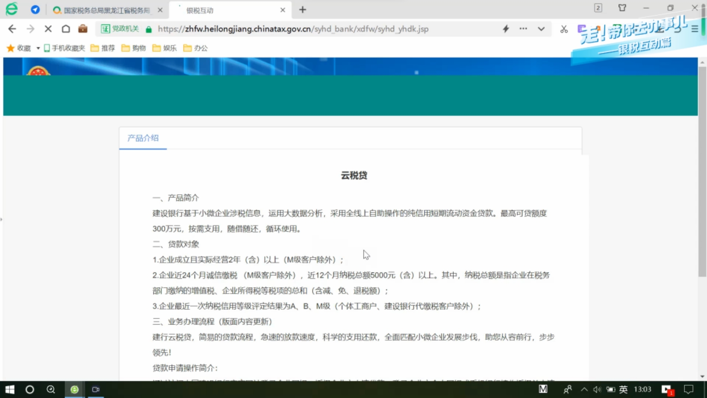
Task: Expand the address bar dropdown chevron
Action: tap(541, 29)
